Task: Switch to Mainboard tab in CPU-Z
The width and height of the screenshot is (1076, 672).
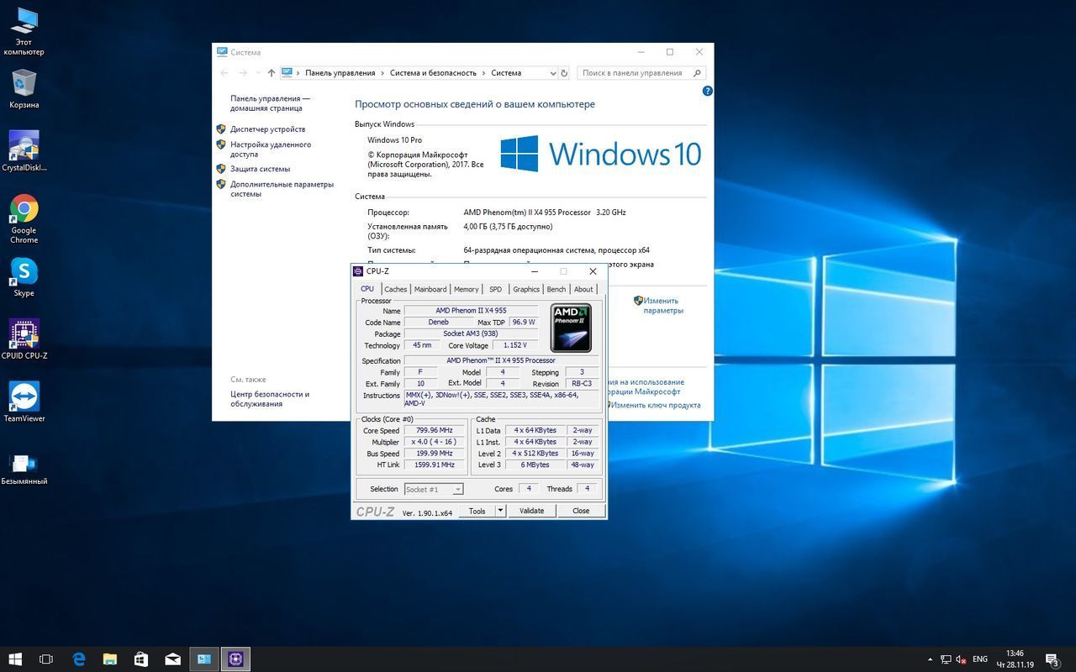Action: [x=430, y=289]
